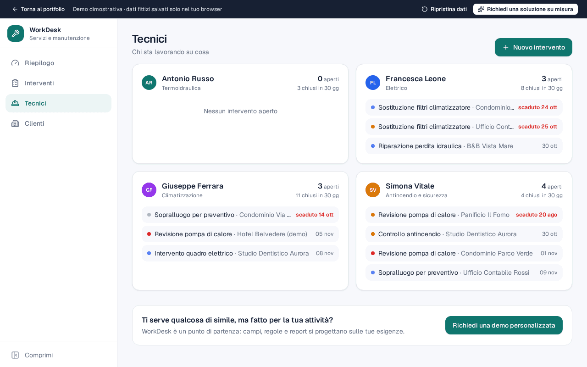Image resolution: width=587 pixels, height=367 pixels.
Task: Click the WorkDesk wrench logo icon
Action: 16,33
